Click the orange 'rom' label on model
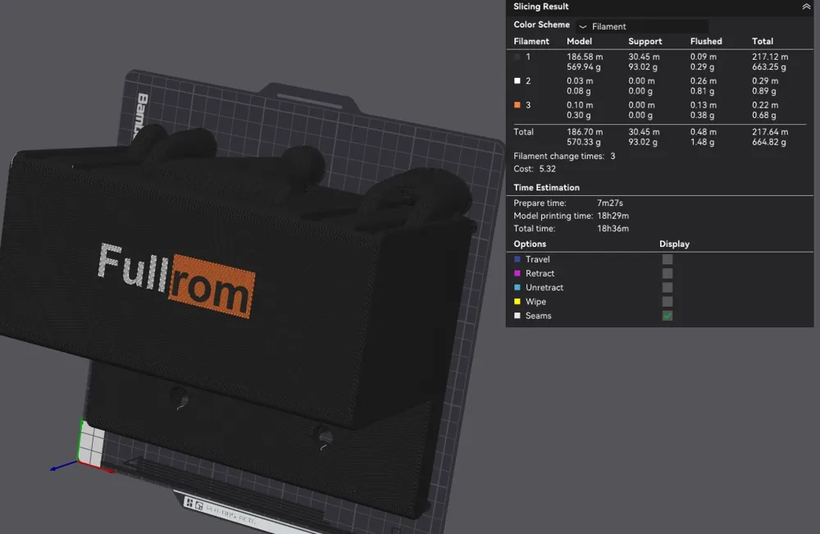The image size is (820, 534). click(x=212, y=286)
